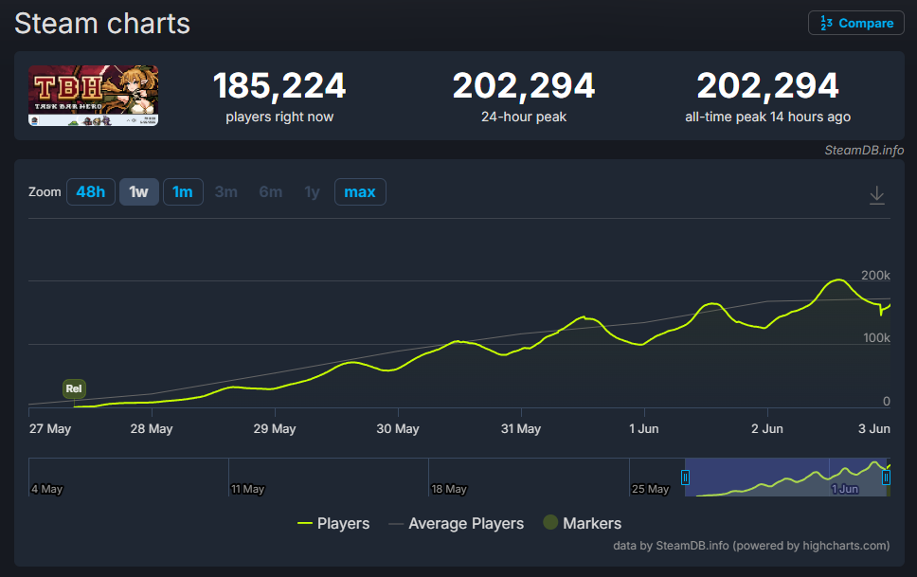
Task: Click the 11 May navigator label
Action: click(247, 489)
